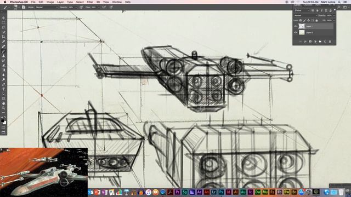Open the Opacity slider arrow in options bar
Image resolution: width=351 pixels, height=197 pixels.
(76, 7)
